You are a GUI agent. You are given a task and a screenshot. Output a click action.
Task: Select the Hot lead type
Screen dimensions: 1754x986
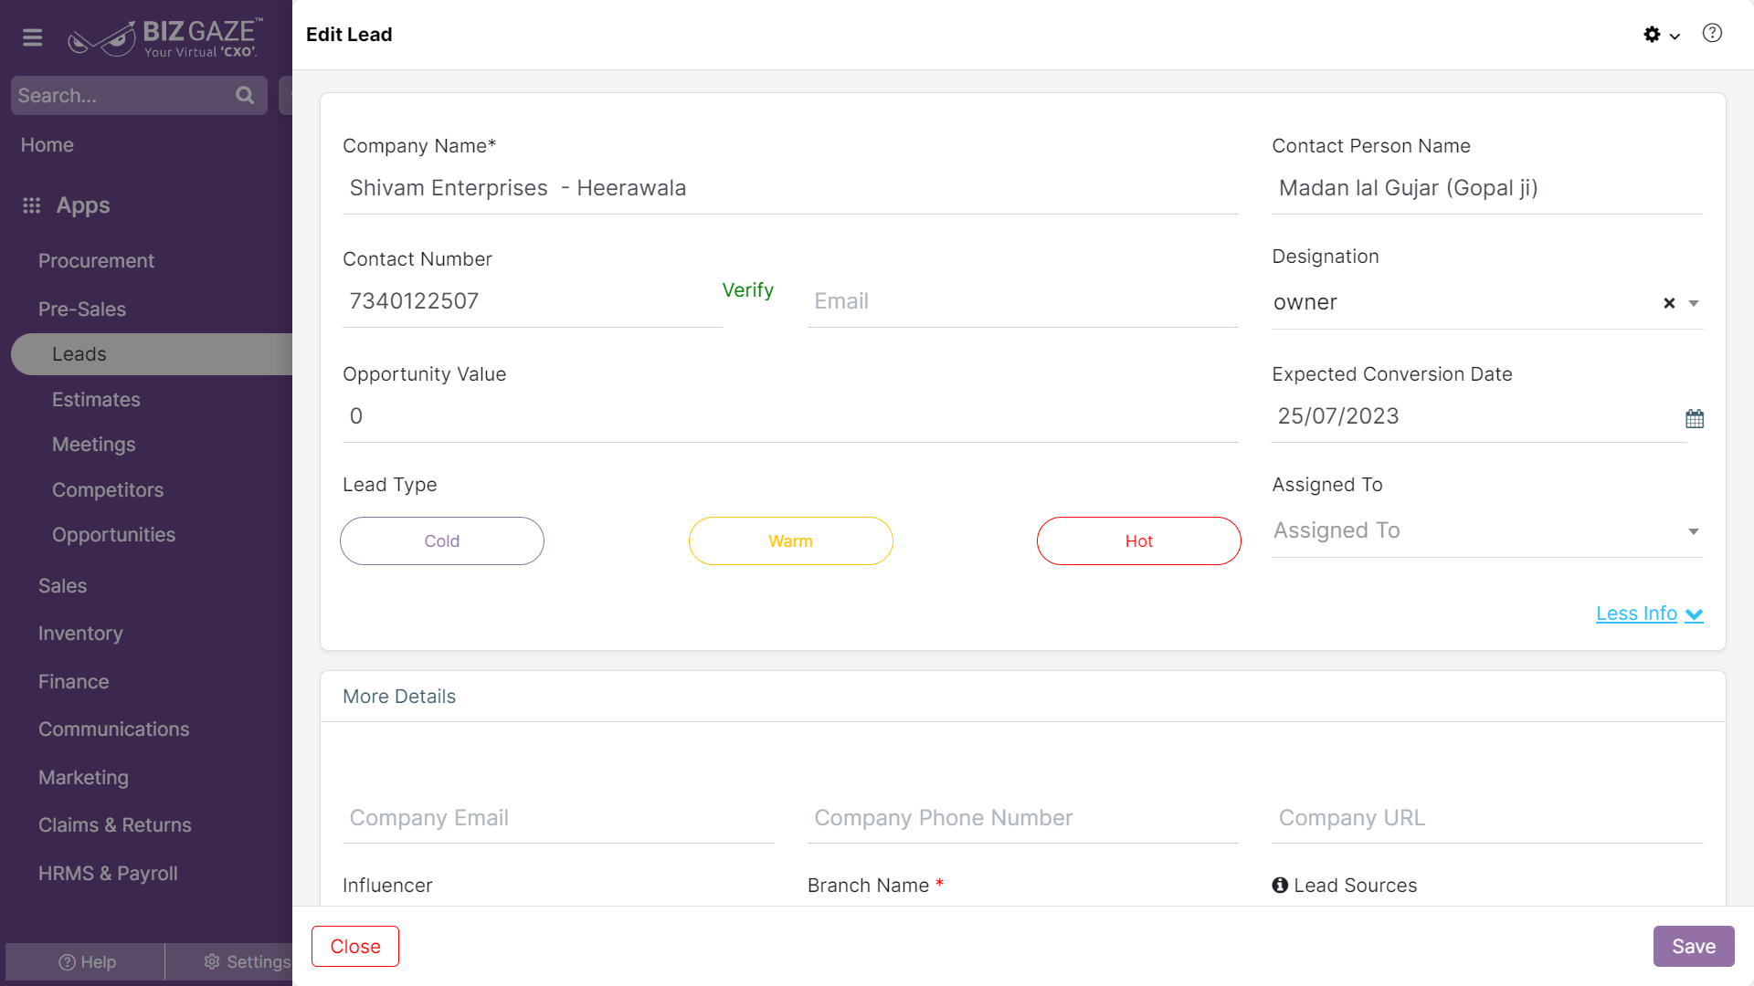click(x=1139, y=540)
